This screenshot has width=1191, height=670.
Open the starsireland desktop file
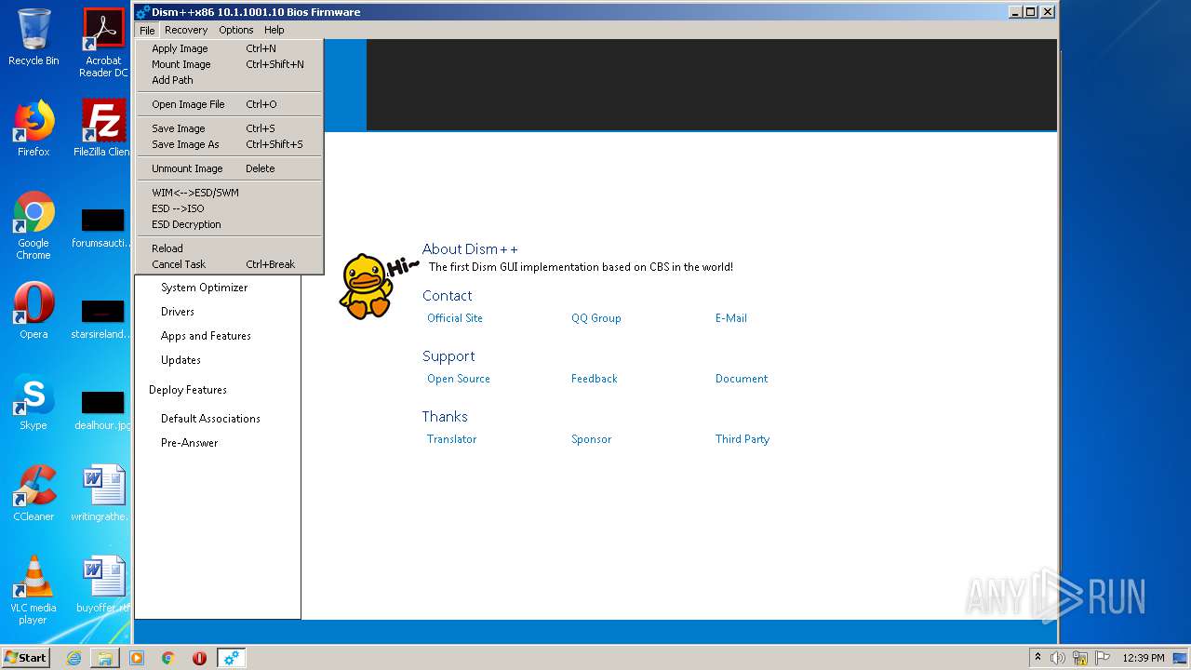103,318
